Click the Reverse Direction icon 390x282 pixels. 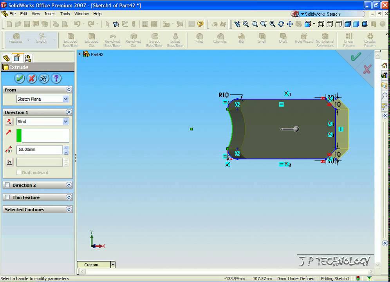coord(9,121)
